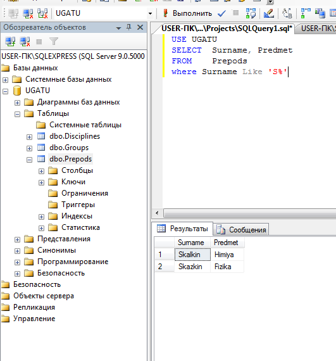This screenshot has width=336, height=361.
Task: Expand Безопасность node under UGATU
Action: tap(18, 274)
